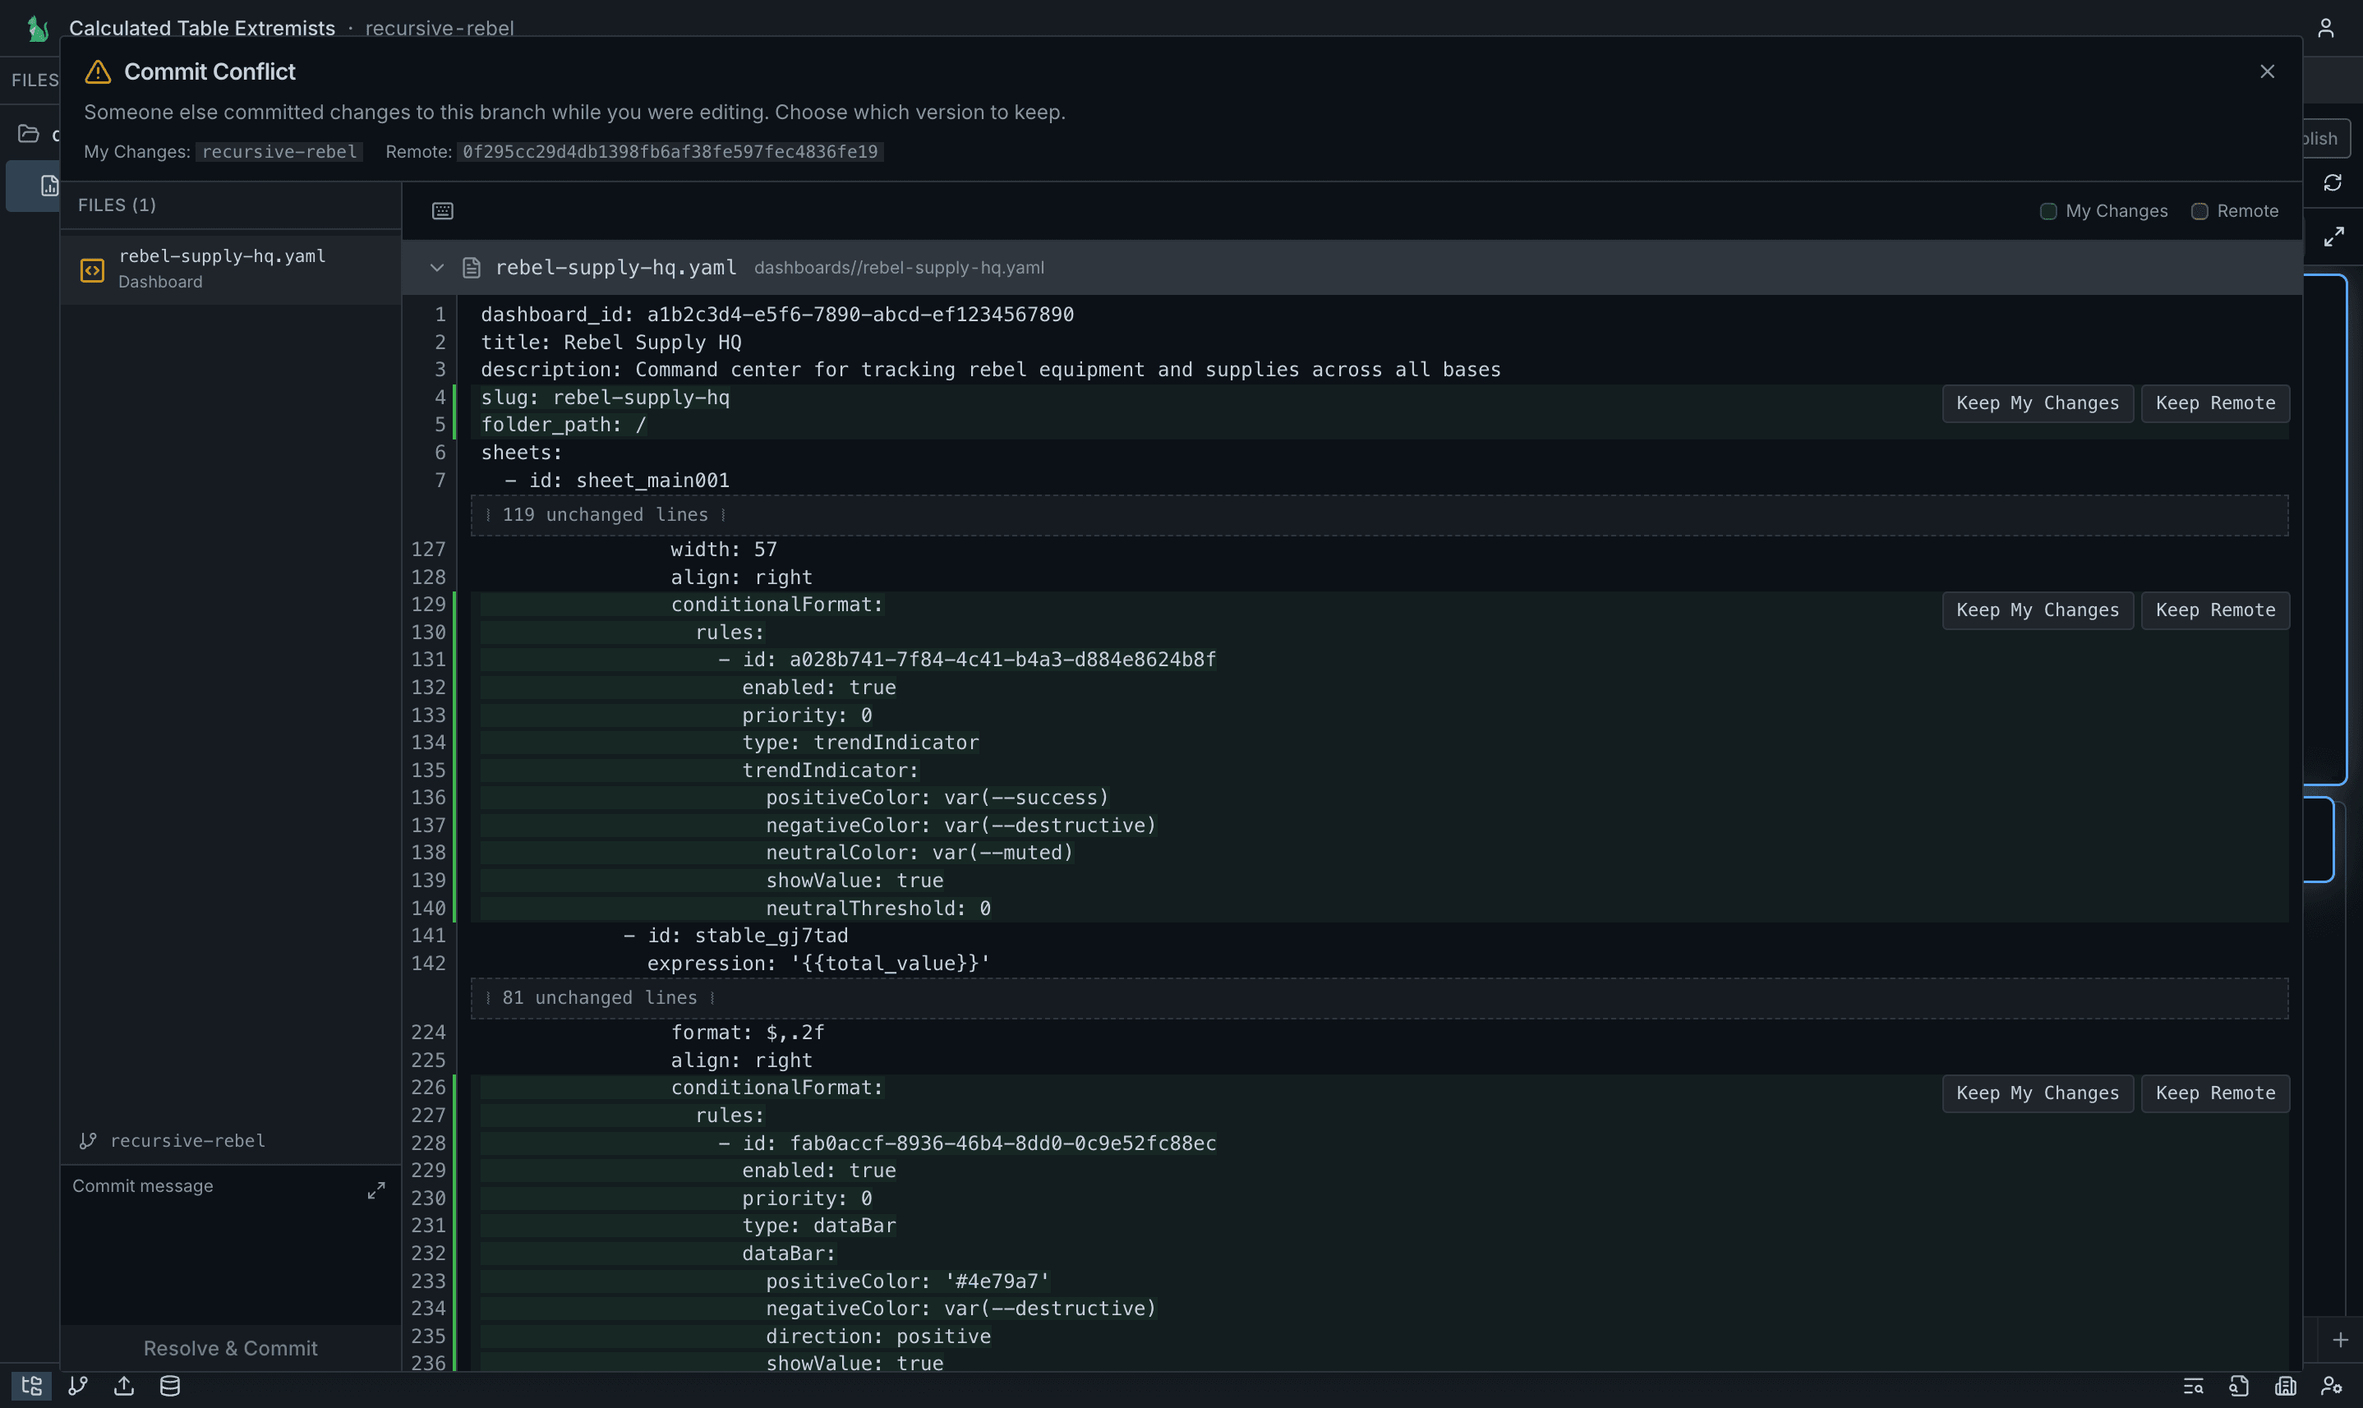This screenshot has height=1408, width=2363.
Task: Expand the 81 unchanged lines section
Action: 599,997
